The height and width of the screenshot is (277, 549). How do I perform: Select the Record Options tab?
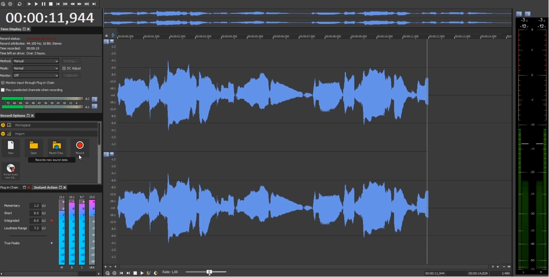point(13,115)
